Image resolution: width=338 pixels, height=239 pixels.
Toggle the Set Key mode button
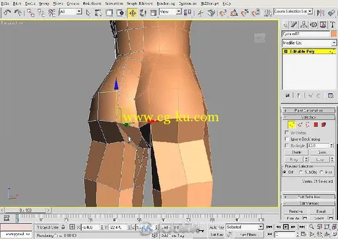click(217, 234)
